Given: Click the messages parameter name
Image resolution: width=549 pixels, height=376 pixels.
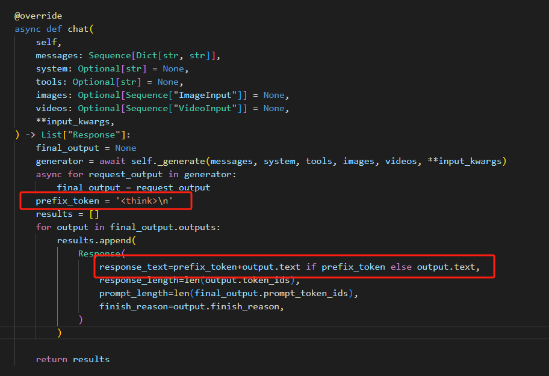Looking at the screenshot, I should tap(57, 55).
